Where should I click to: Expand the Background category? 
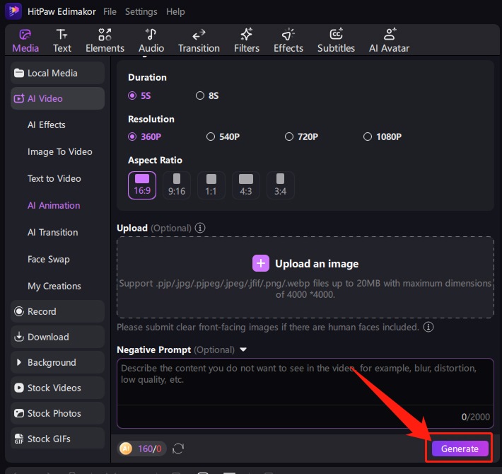click(x=19, y=362)
